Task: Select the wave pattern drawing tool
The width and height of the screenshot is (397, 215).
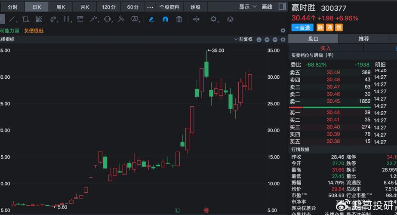Action: pos(94,19)
